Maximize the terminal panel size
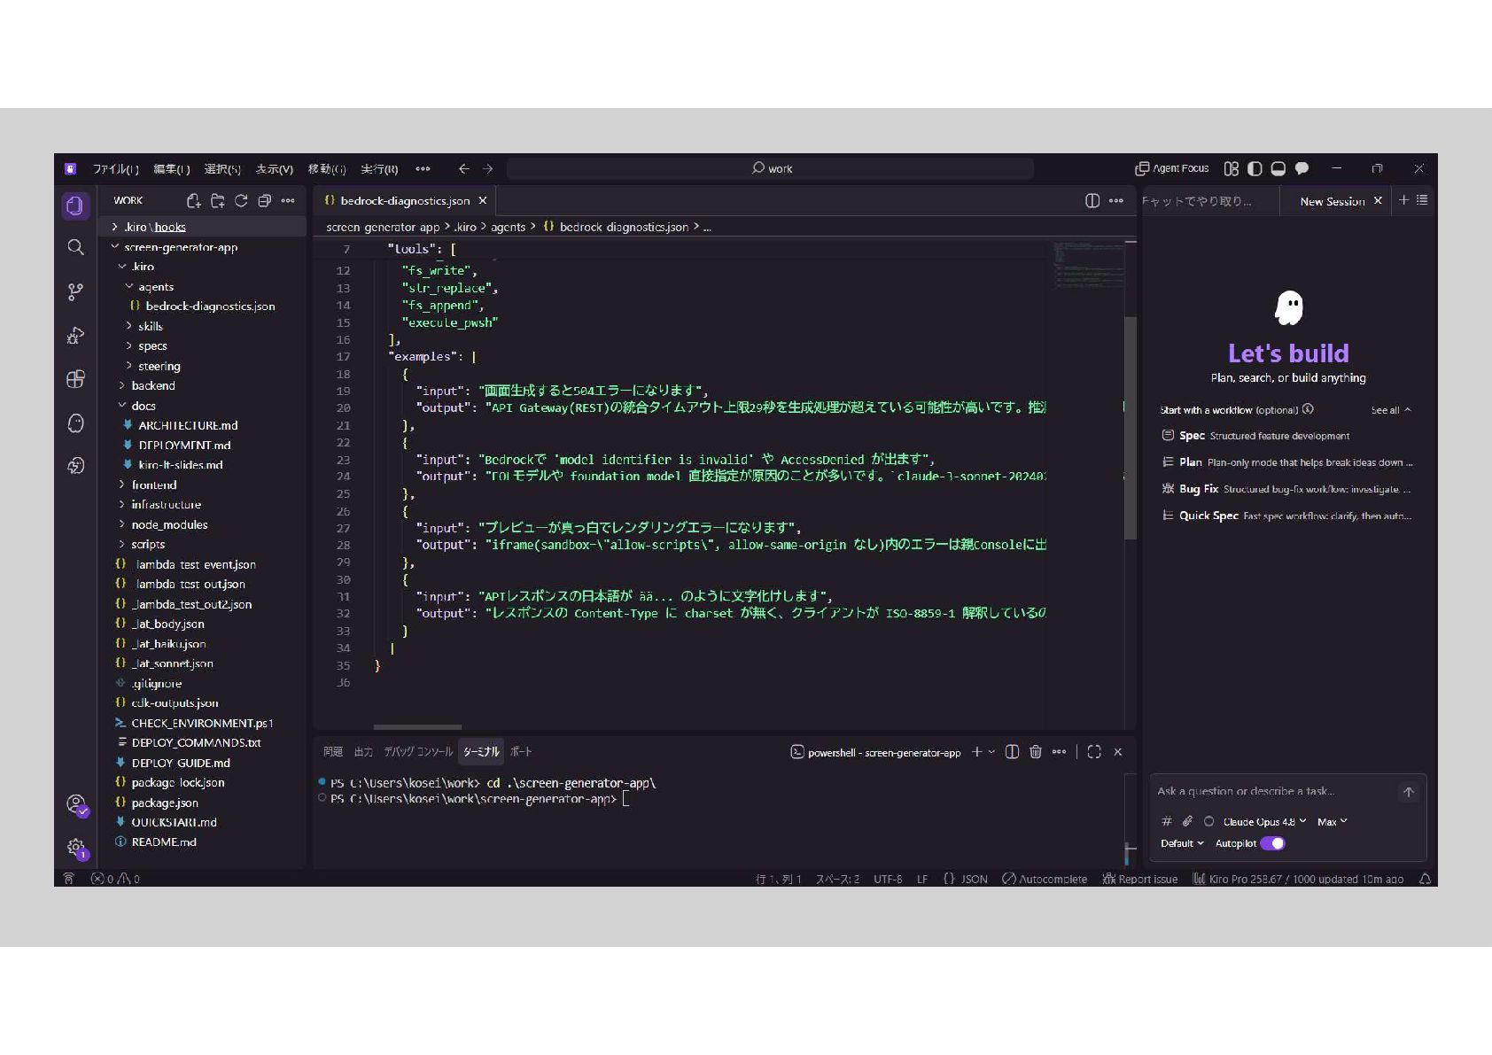This screenshot has width=1492, height=1055. click(x=1094, y=752)
